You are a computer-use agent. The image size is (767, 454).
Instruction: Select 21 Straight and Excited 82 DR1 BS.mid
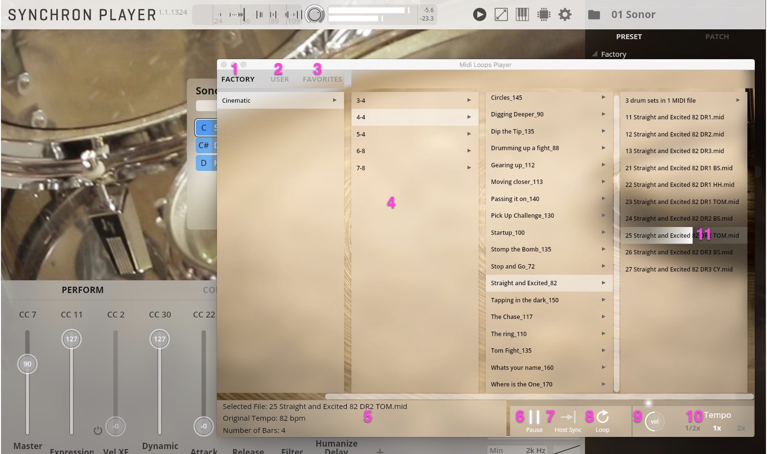pyautogui.click(x=683, y=168)
